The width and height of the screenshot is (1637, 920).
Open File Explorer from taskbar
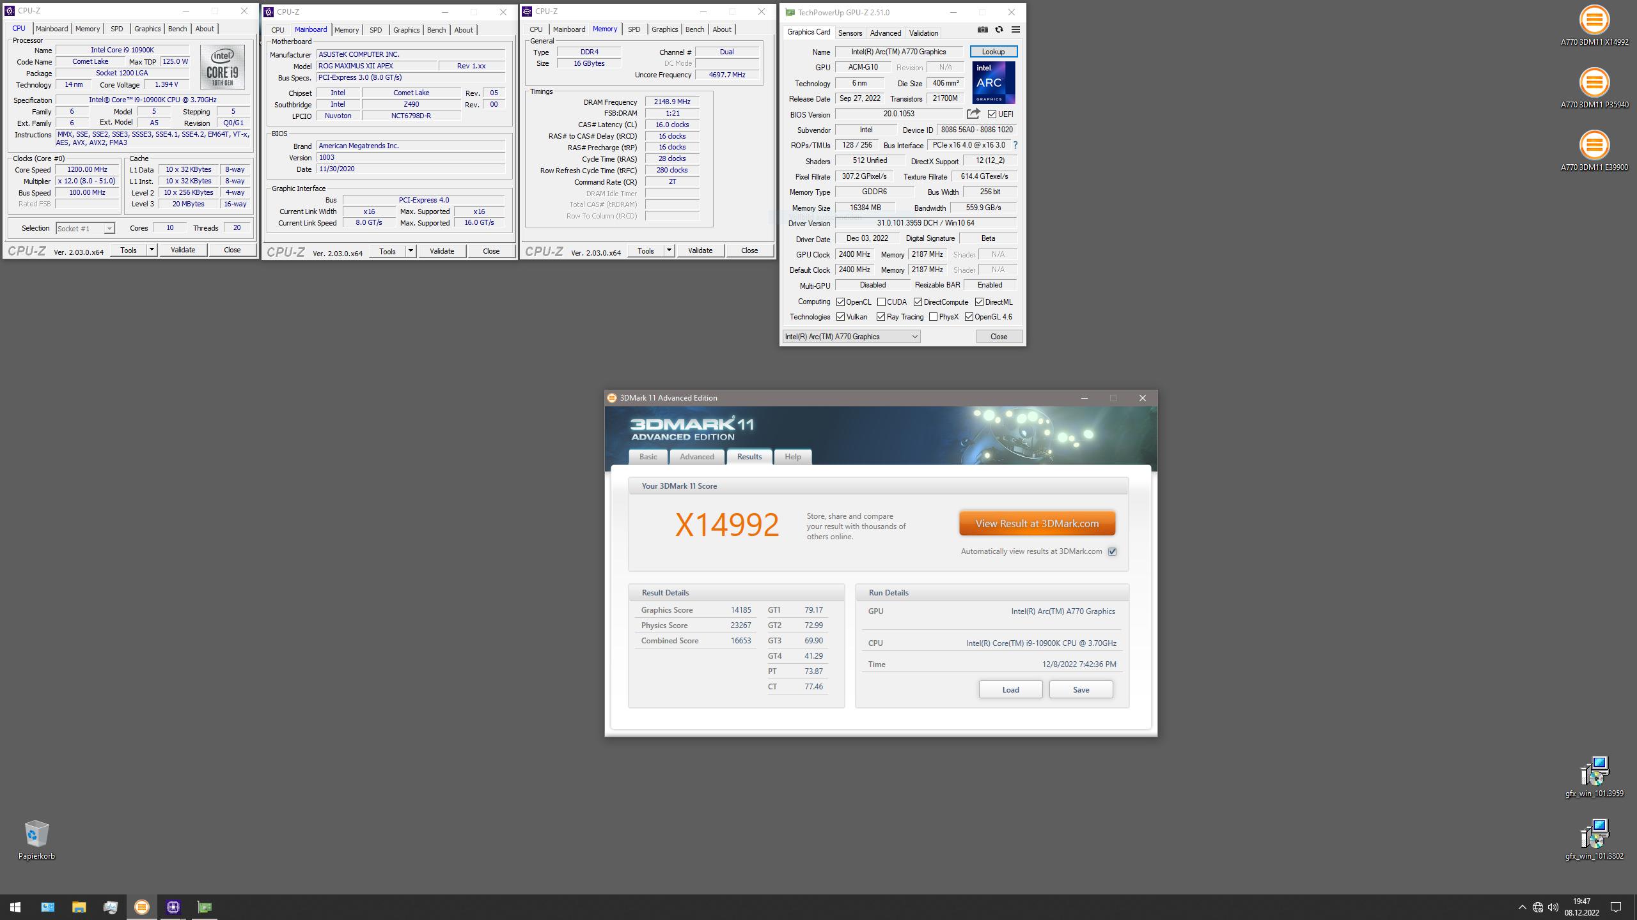tap(79, 907)
